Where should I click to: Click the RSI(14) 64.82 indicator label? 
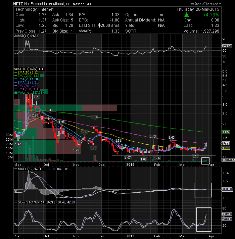[28, 36]
